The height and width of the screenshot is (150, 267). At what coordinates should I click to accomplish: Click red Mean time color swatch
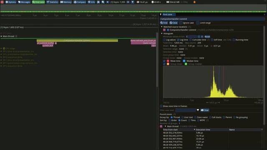(168, 61)
